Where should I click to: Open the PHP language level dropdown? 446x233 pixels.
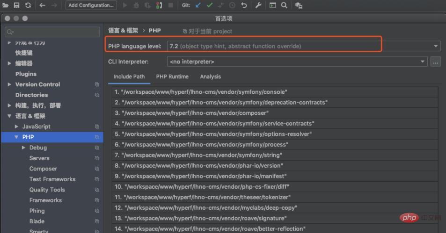click(436, 46)
